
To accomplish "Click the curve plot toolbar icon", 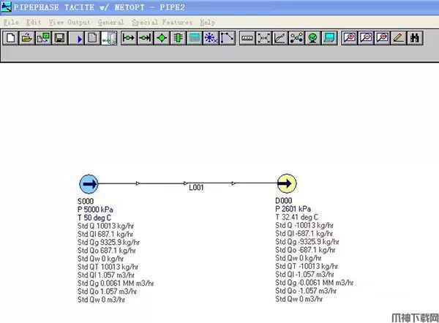I will tap(280, 38).
